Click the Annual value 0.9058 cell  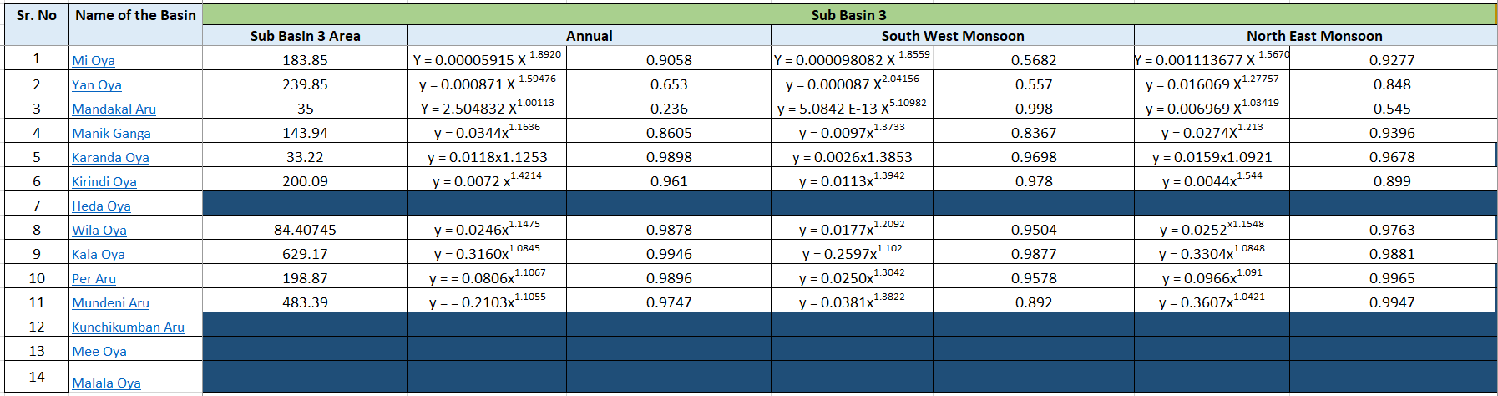tap(669, 60)
